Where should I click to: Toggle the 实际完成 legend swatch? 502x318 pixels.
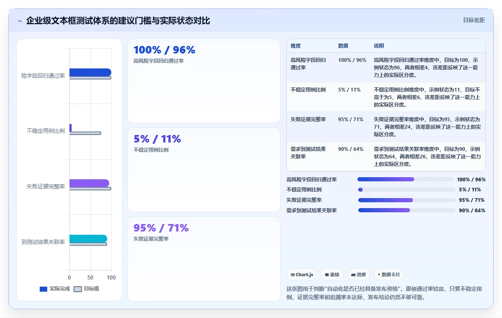click(x=43, y=289)
